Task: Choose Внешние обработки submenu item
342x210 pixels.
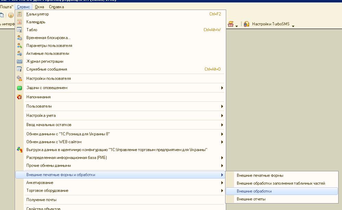Action: (x=282, y=191)
